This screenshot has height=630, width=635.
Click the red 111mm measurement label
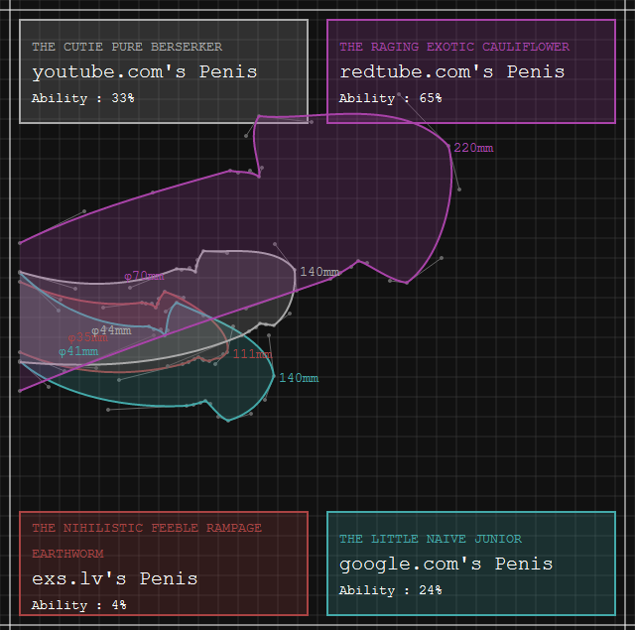(253, 354)
